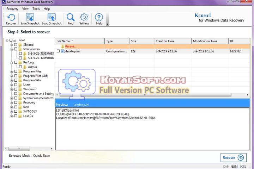Click the Lost Dir folder icon
Image resolution: width=254 pixels, height=169 pixels.
(x=20, y=116)
